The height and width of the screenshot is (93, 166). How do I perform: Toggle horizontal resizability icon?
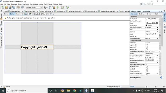point(51,14)
